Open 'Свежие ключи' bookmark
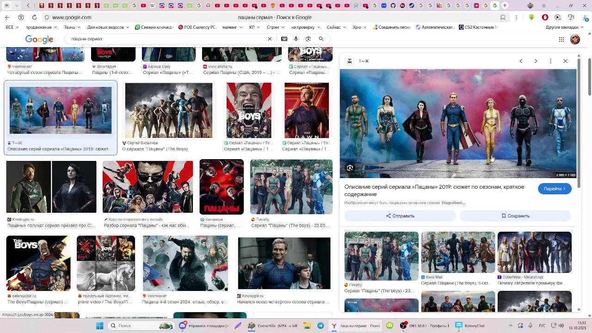Screen dimensions: 592x333 (x=154, y=27)
